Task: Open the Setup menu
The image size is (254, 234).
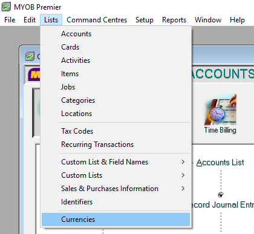Action: click(x=145, y=20)
